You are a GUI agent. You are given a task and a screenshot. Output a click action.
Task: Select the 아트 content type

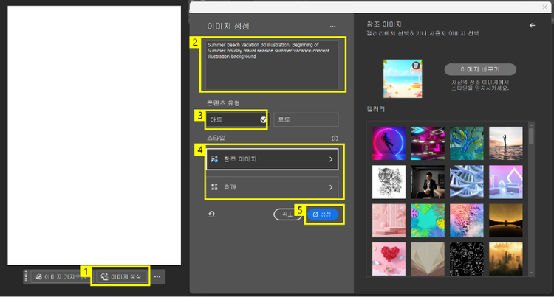point(236,119)
